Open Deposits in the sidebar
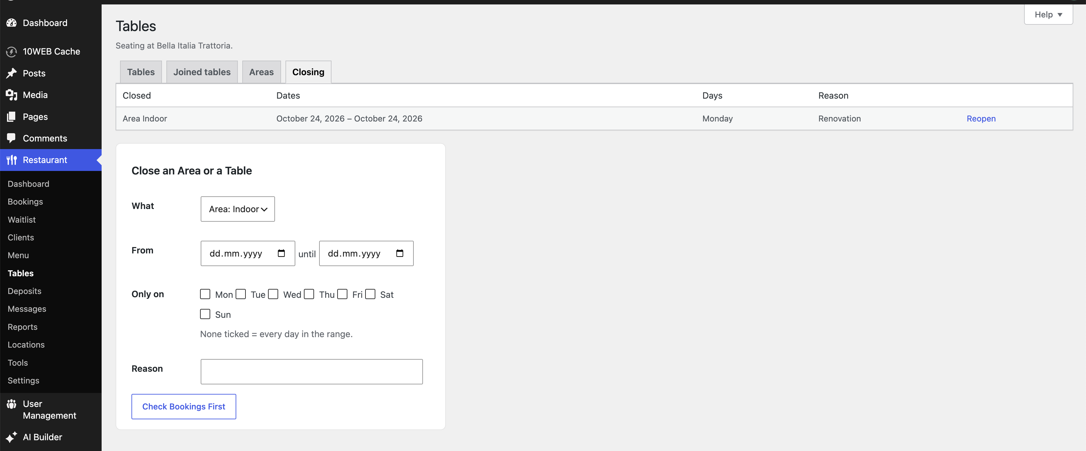This screenshot has width=1086, height=451. point(24,291)
